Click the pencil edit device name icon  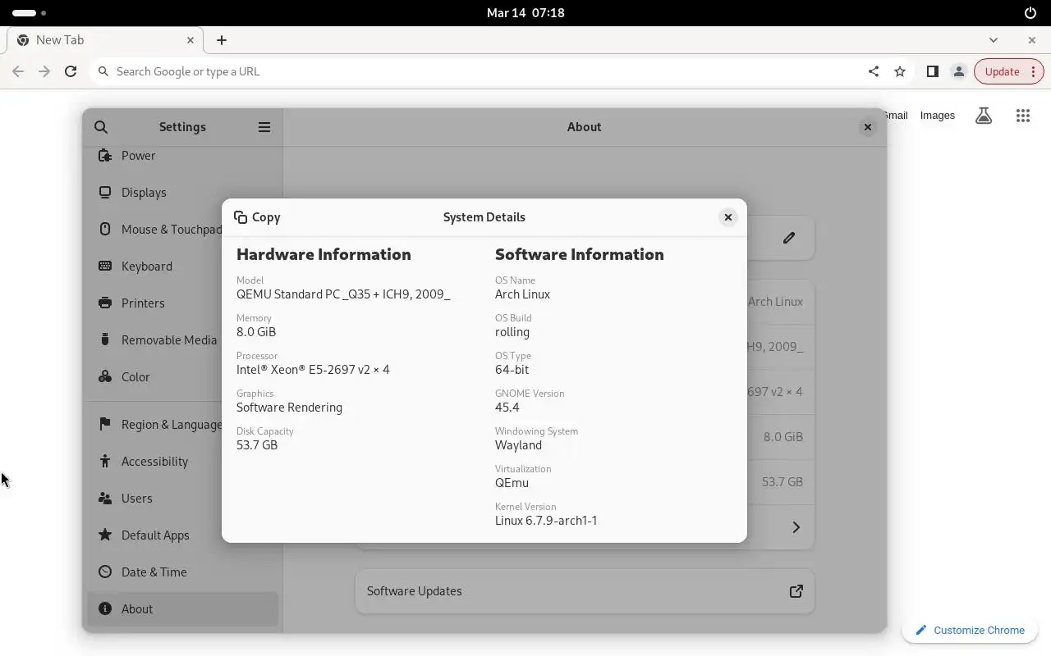[789, 238]
